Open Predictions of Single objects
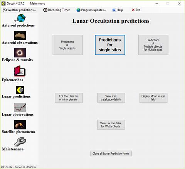The image size is (185, 169). (67, 45)
